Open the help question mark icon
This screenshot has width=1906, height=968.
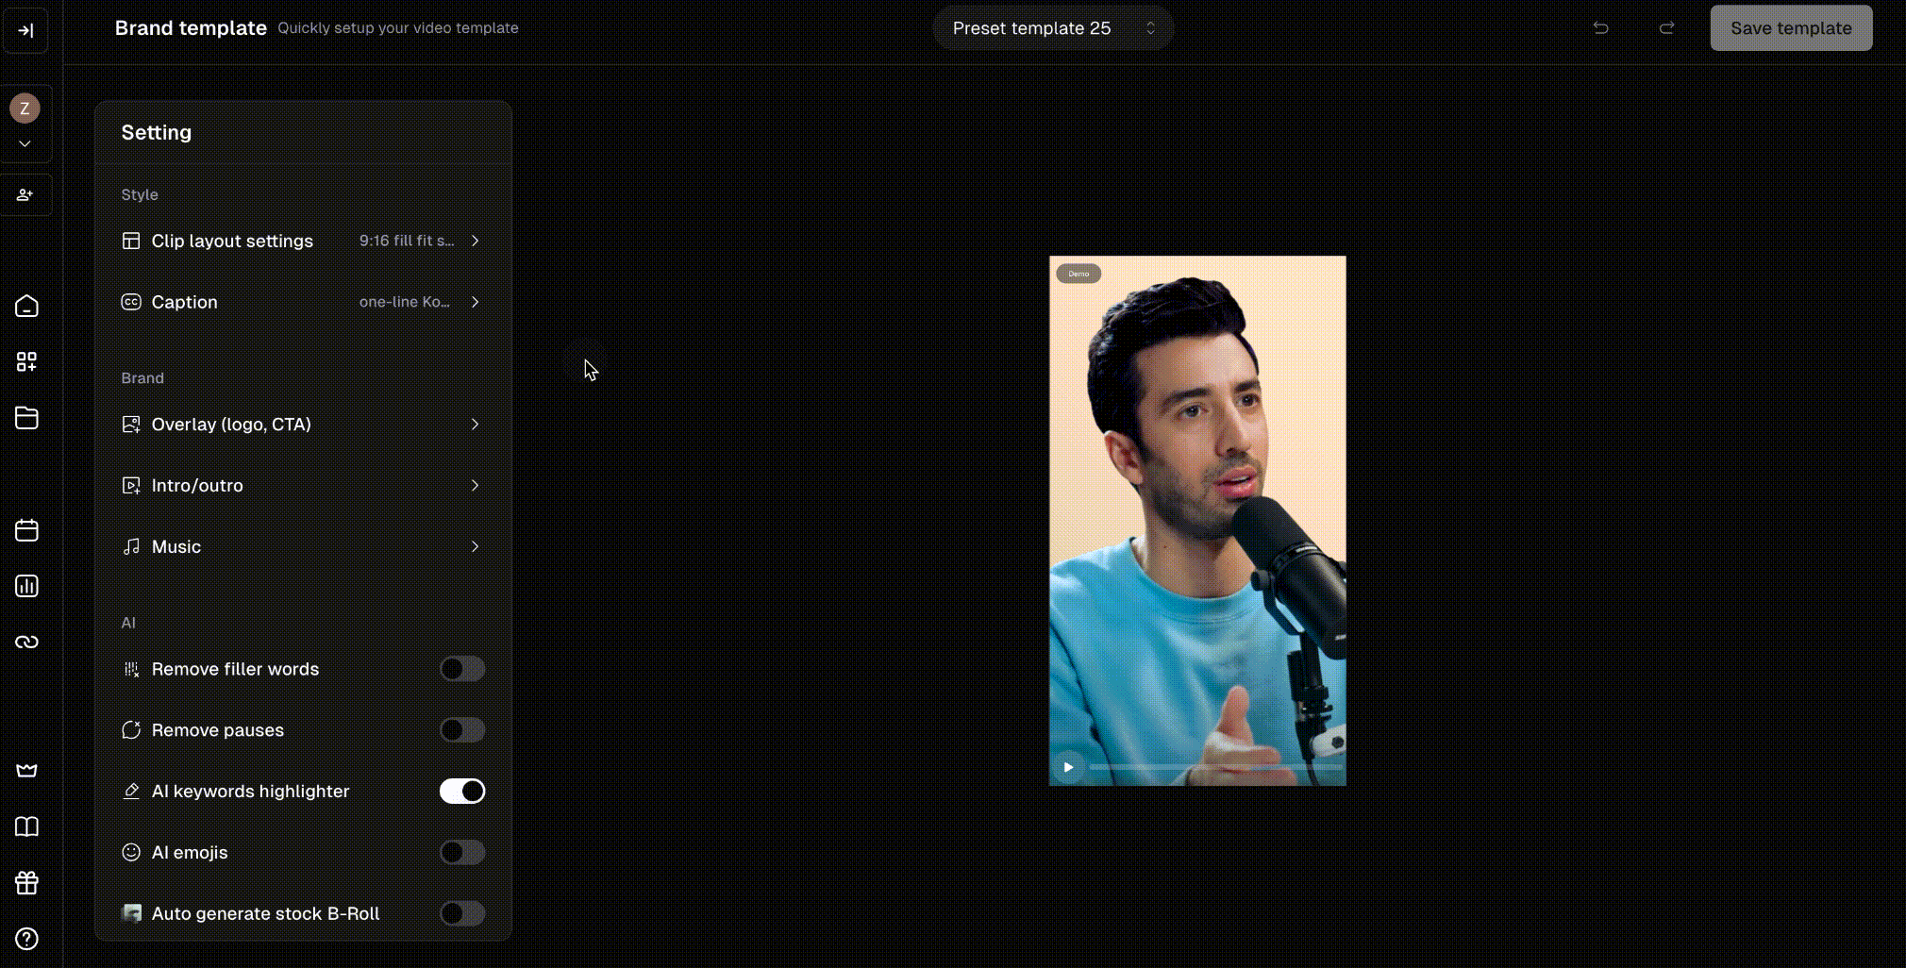[x=26, y=939]
